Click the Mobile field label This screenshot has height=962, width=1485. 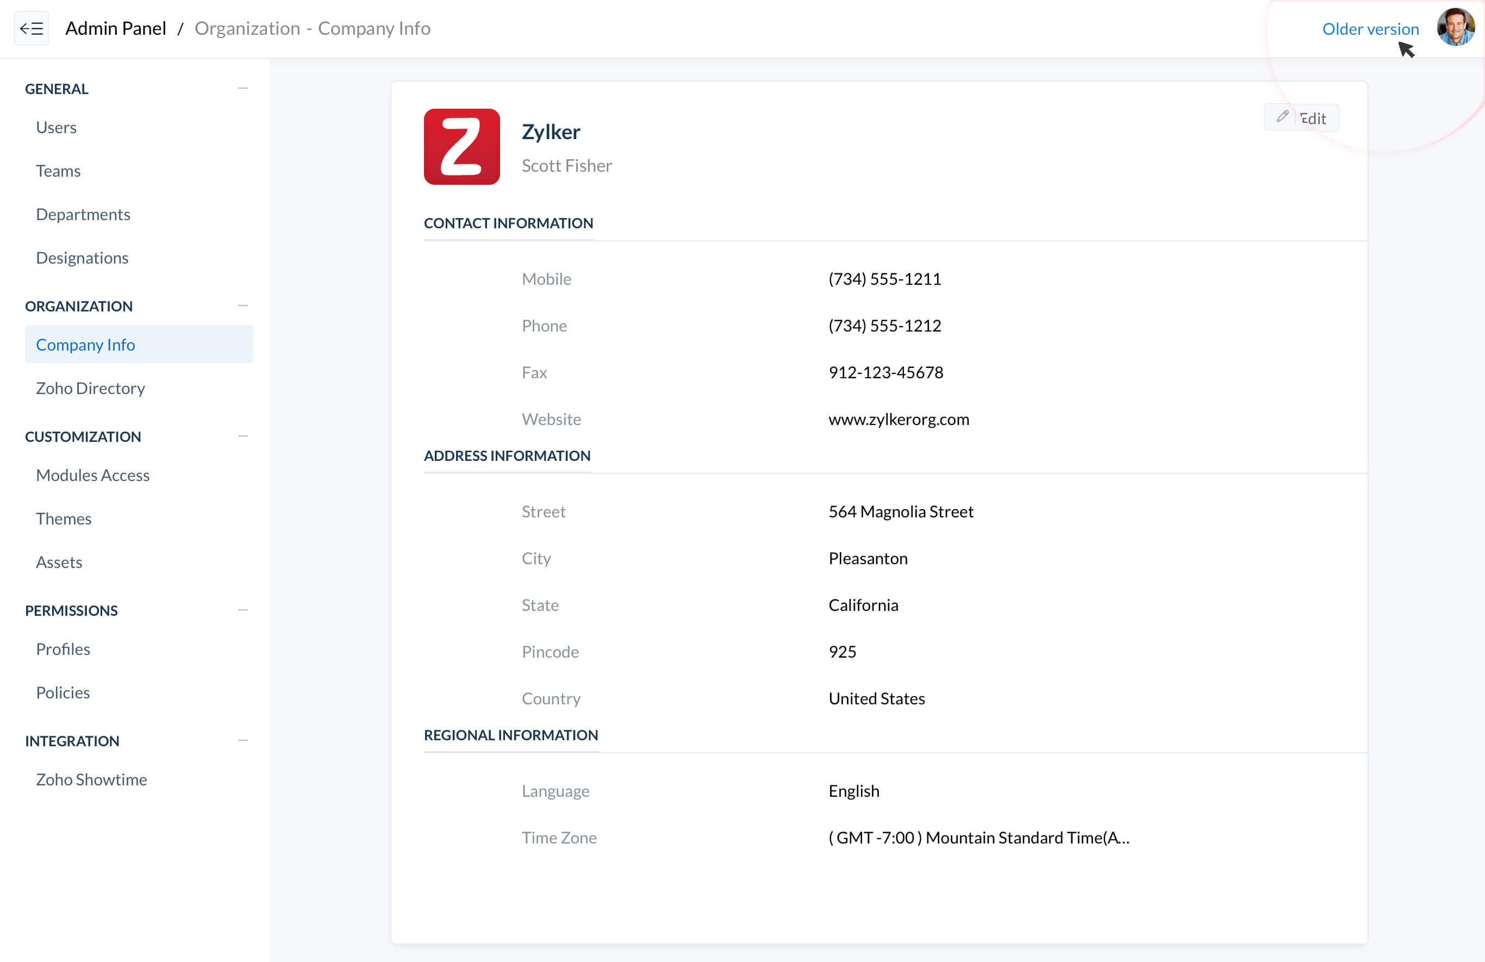[x=546, y=279]
